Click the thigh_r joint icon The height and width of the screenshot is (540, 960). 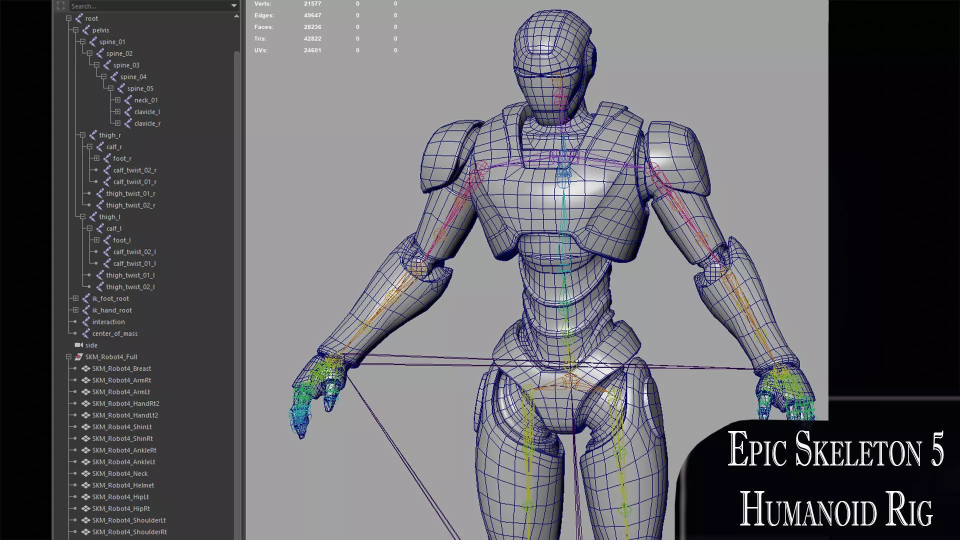[92, 135]
